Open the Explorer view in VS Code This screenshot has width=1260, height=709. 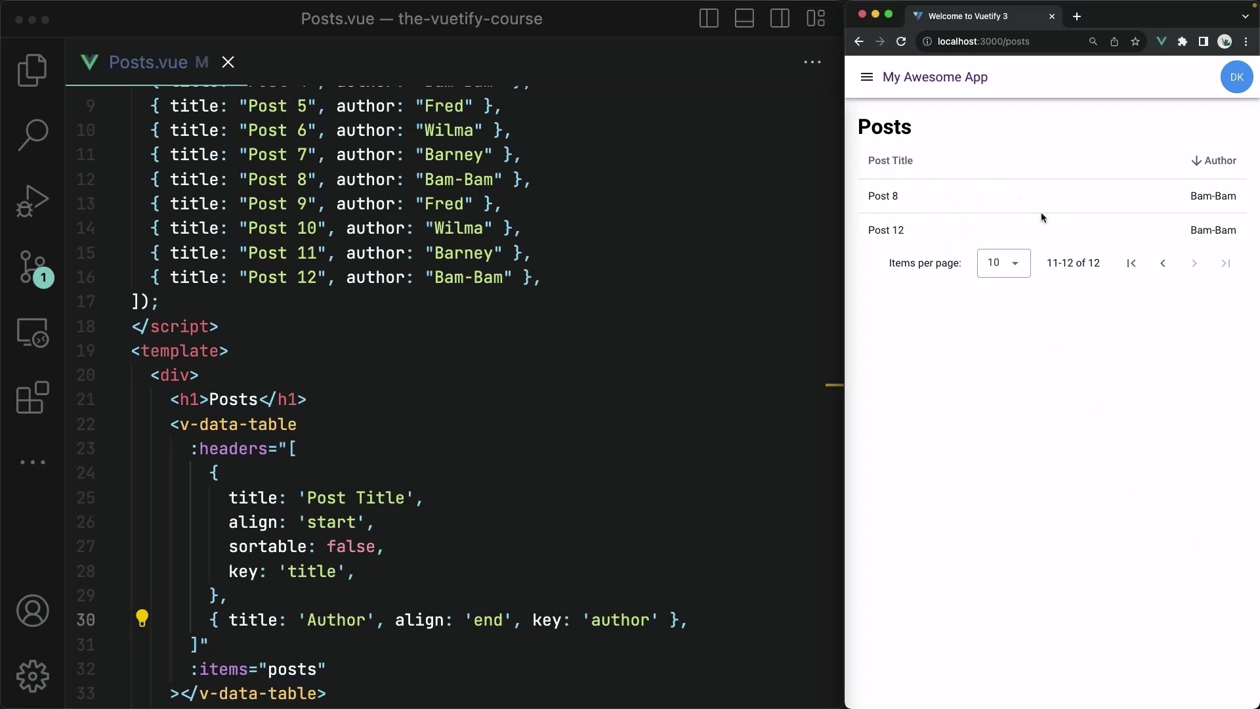32,70
